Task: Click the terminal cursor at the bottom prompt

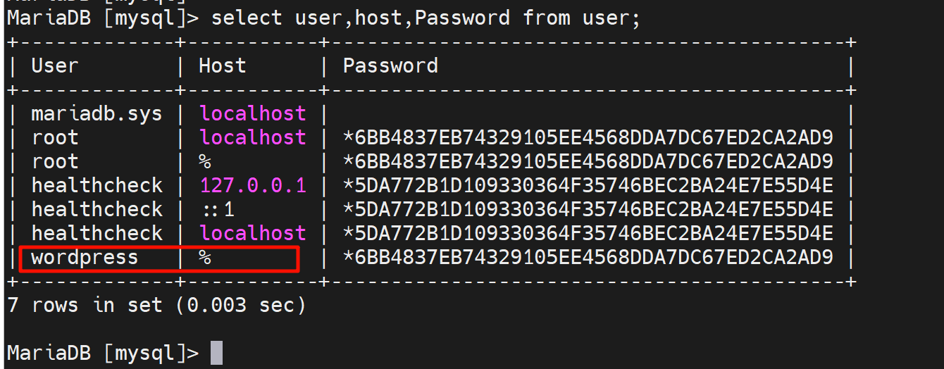Action: click(x=216, y=352)
